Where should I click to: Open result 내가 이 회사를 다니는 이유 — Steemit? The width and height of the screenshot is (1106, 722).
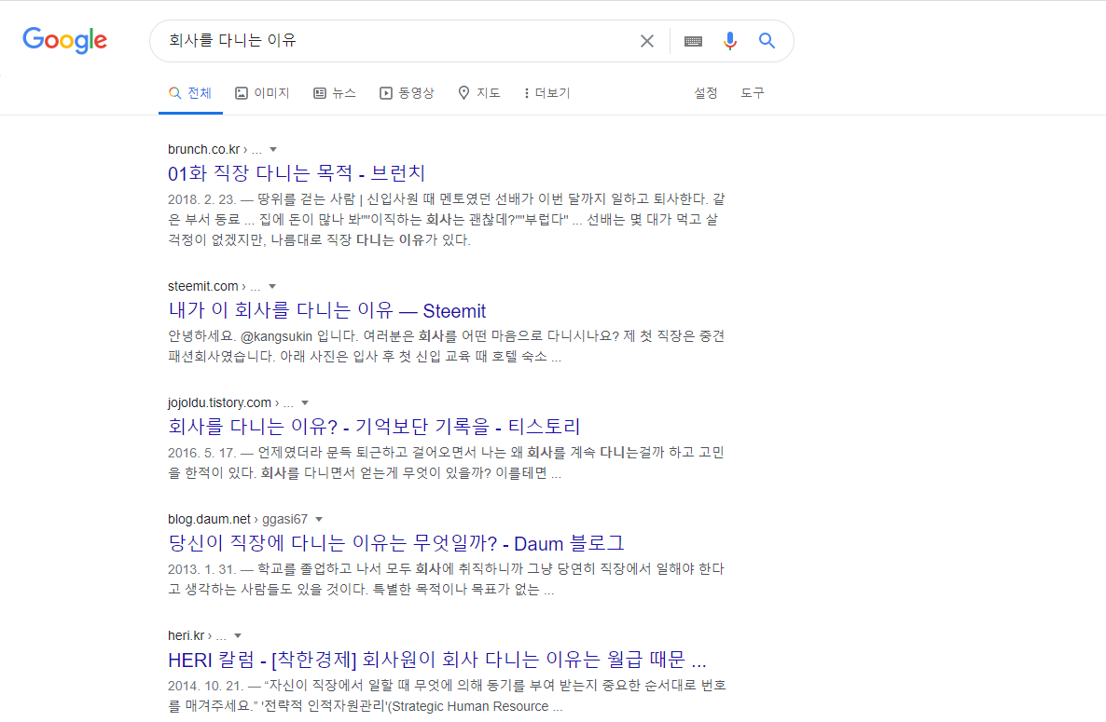click(x=326, y=310)
